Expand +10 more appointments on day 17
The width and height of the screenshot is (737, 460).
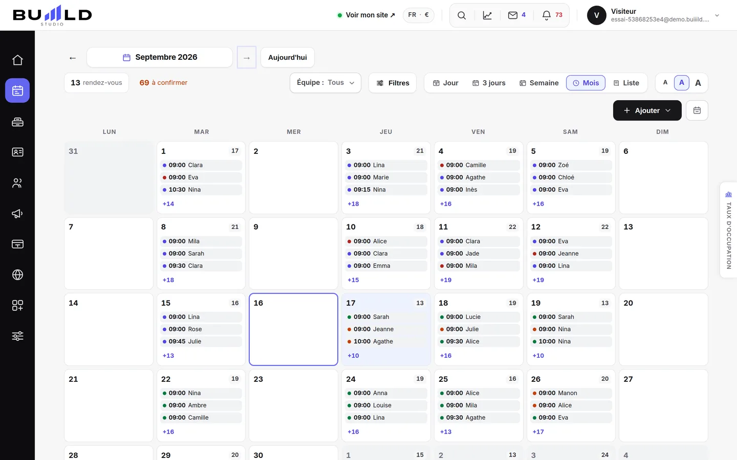coord(353,356)
